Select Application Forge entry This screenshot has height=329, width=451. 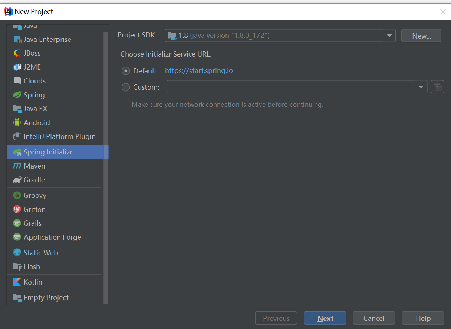[54, 237]
